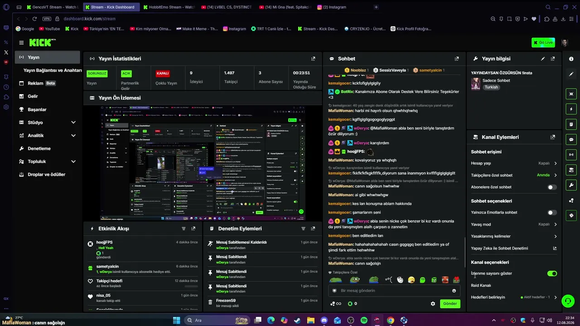Open Reklam Beta in the sidebar
Image resolution: width=580 pixels, height=326 pixels.
point(48,83)
